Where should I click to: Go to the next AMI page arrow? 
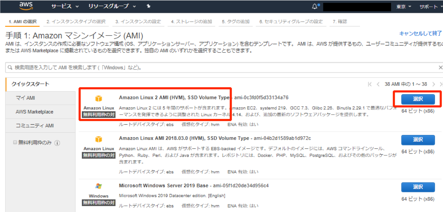[434, 84]
